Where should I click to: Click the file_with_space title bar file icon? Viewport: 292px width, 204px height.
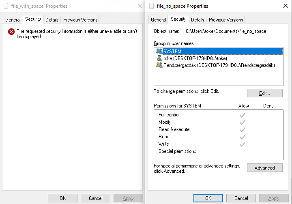click(6, 6)
